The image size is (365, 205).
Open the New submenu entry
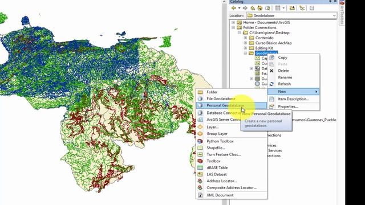(293, 92)
